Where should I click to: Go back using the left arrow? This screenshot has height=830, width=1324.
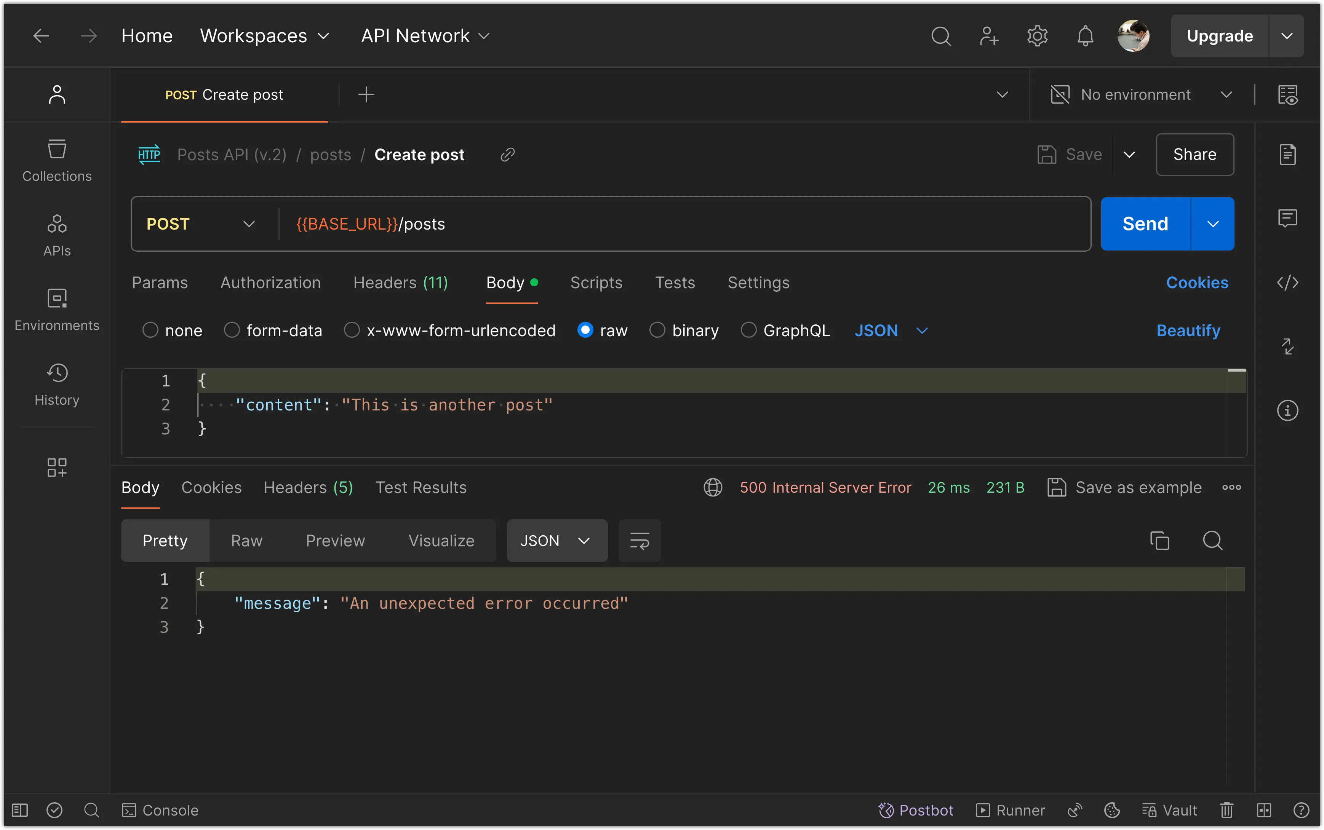pos(41,36)
